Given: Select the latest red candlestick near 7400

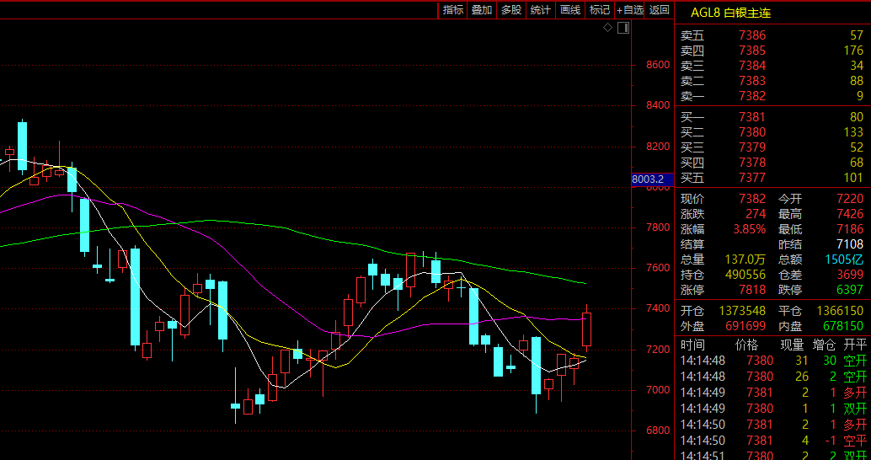Looking at the screenshot, I should point(586,329).
